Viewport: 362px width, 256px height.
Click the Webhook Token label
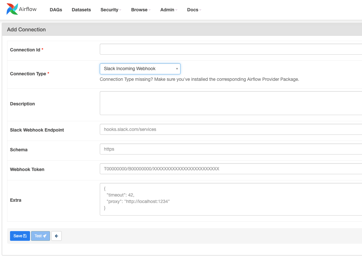pos(27,169)
